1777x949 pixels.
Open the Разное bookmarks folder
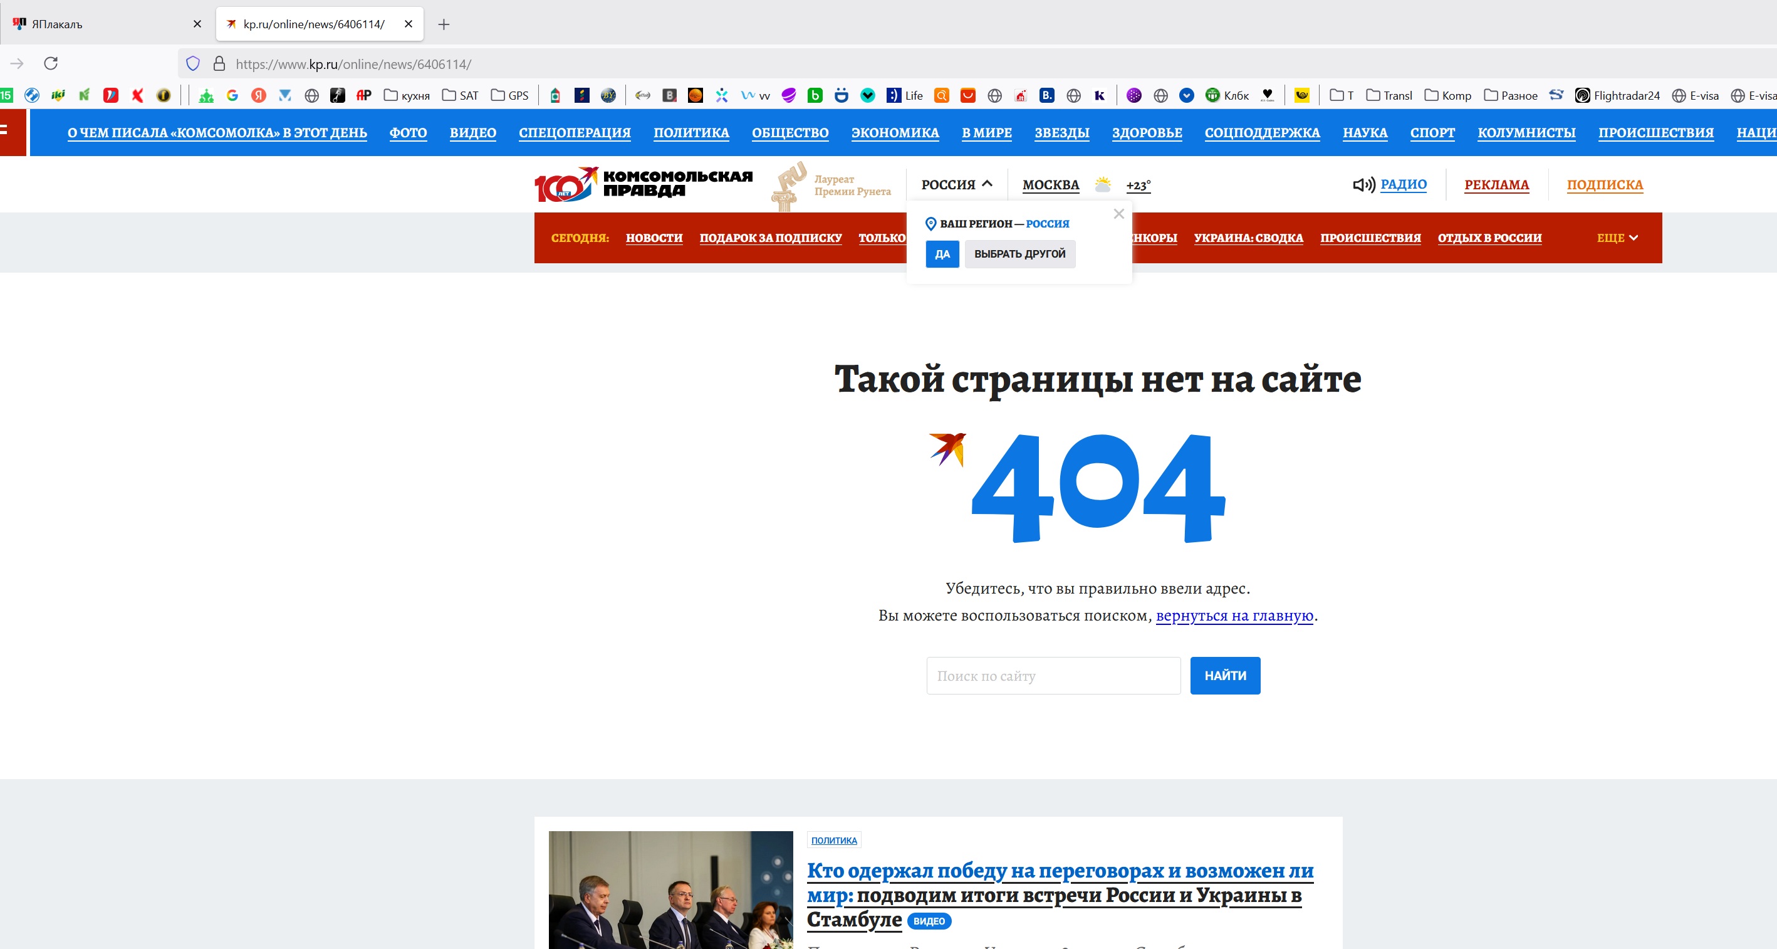pos(1511,95)
